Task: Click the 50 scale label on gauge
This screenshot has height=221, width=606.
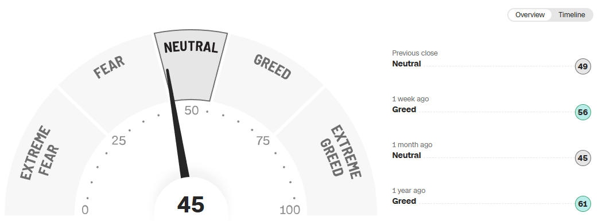Action: point(191,110)
